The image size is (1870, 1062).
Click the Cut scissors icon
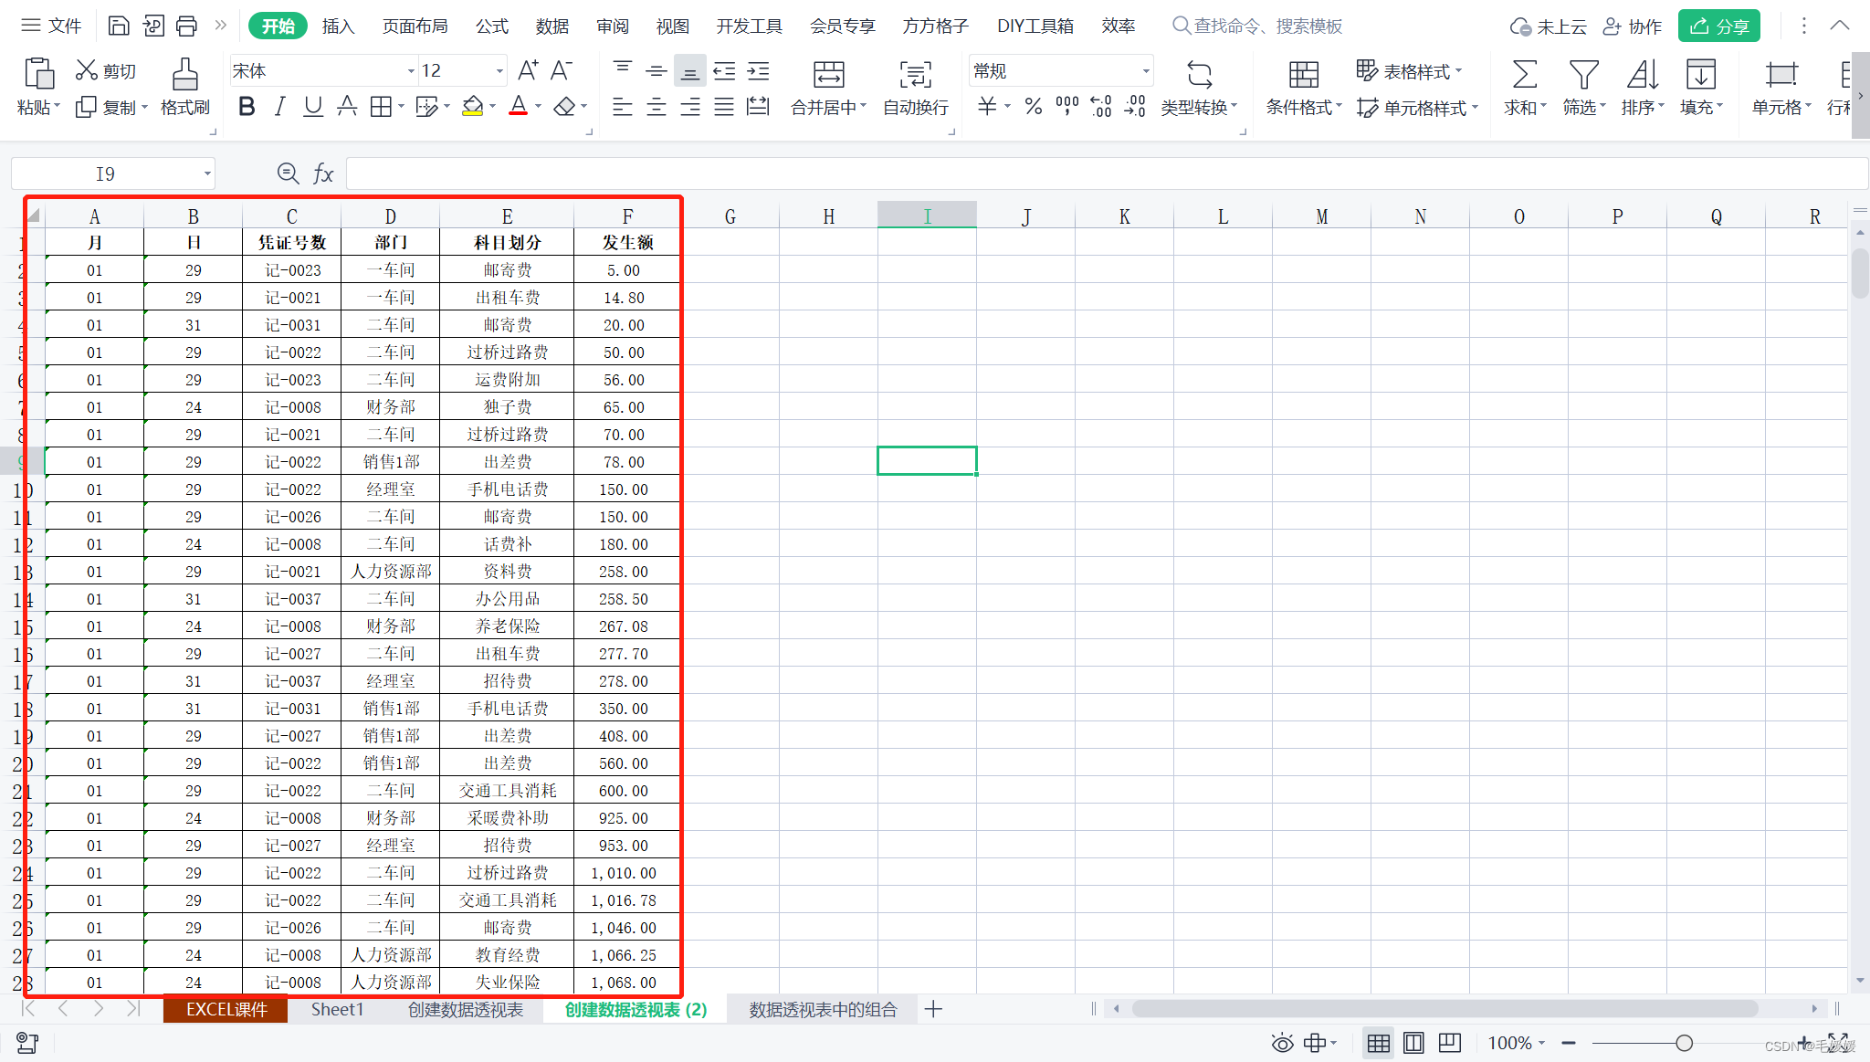point(87,69)
